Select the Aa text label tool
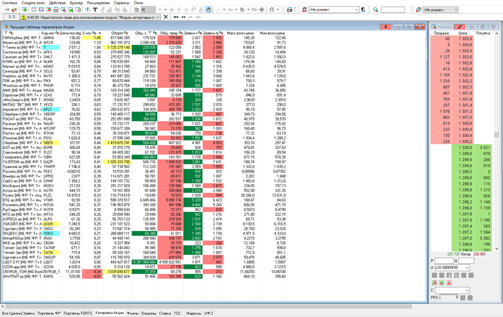 [230, 10]
